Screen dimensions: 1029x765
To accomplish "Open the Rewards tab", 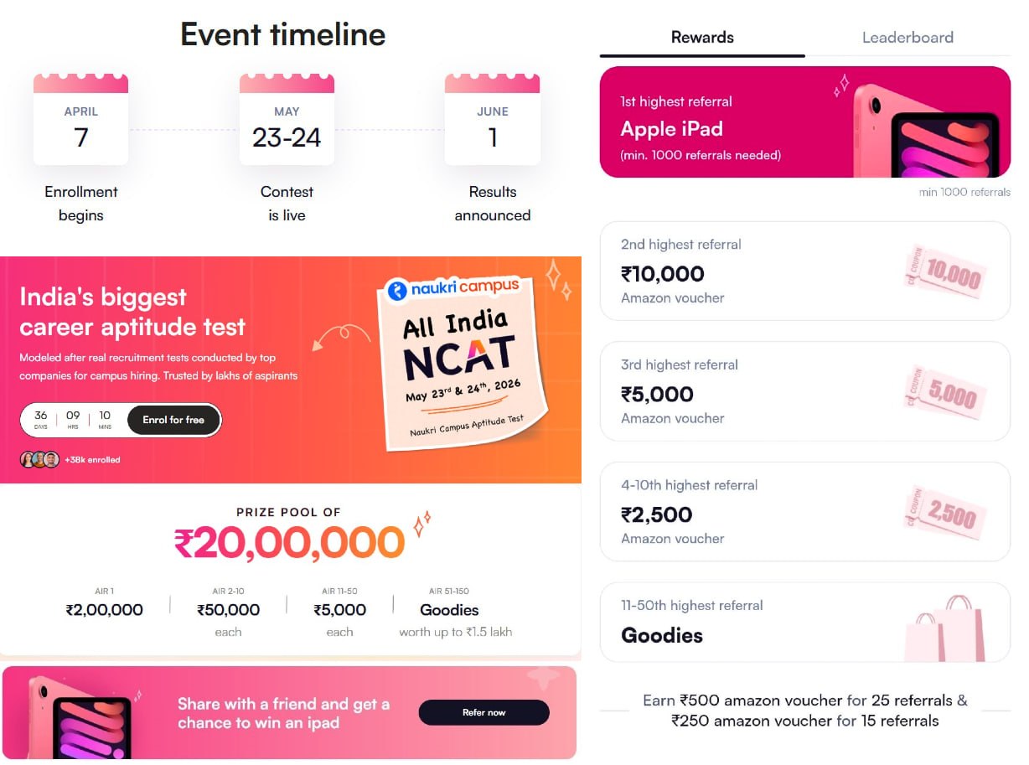I will [701, 37].
